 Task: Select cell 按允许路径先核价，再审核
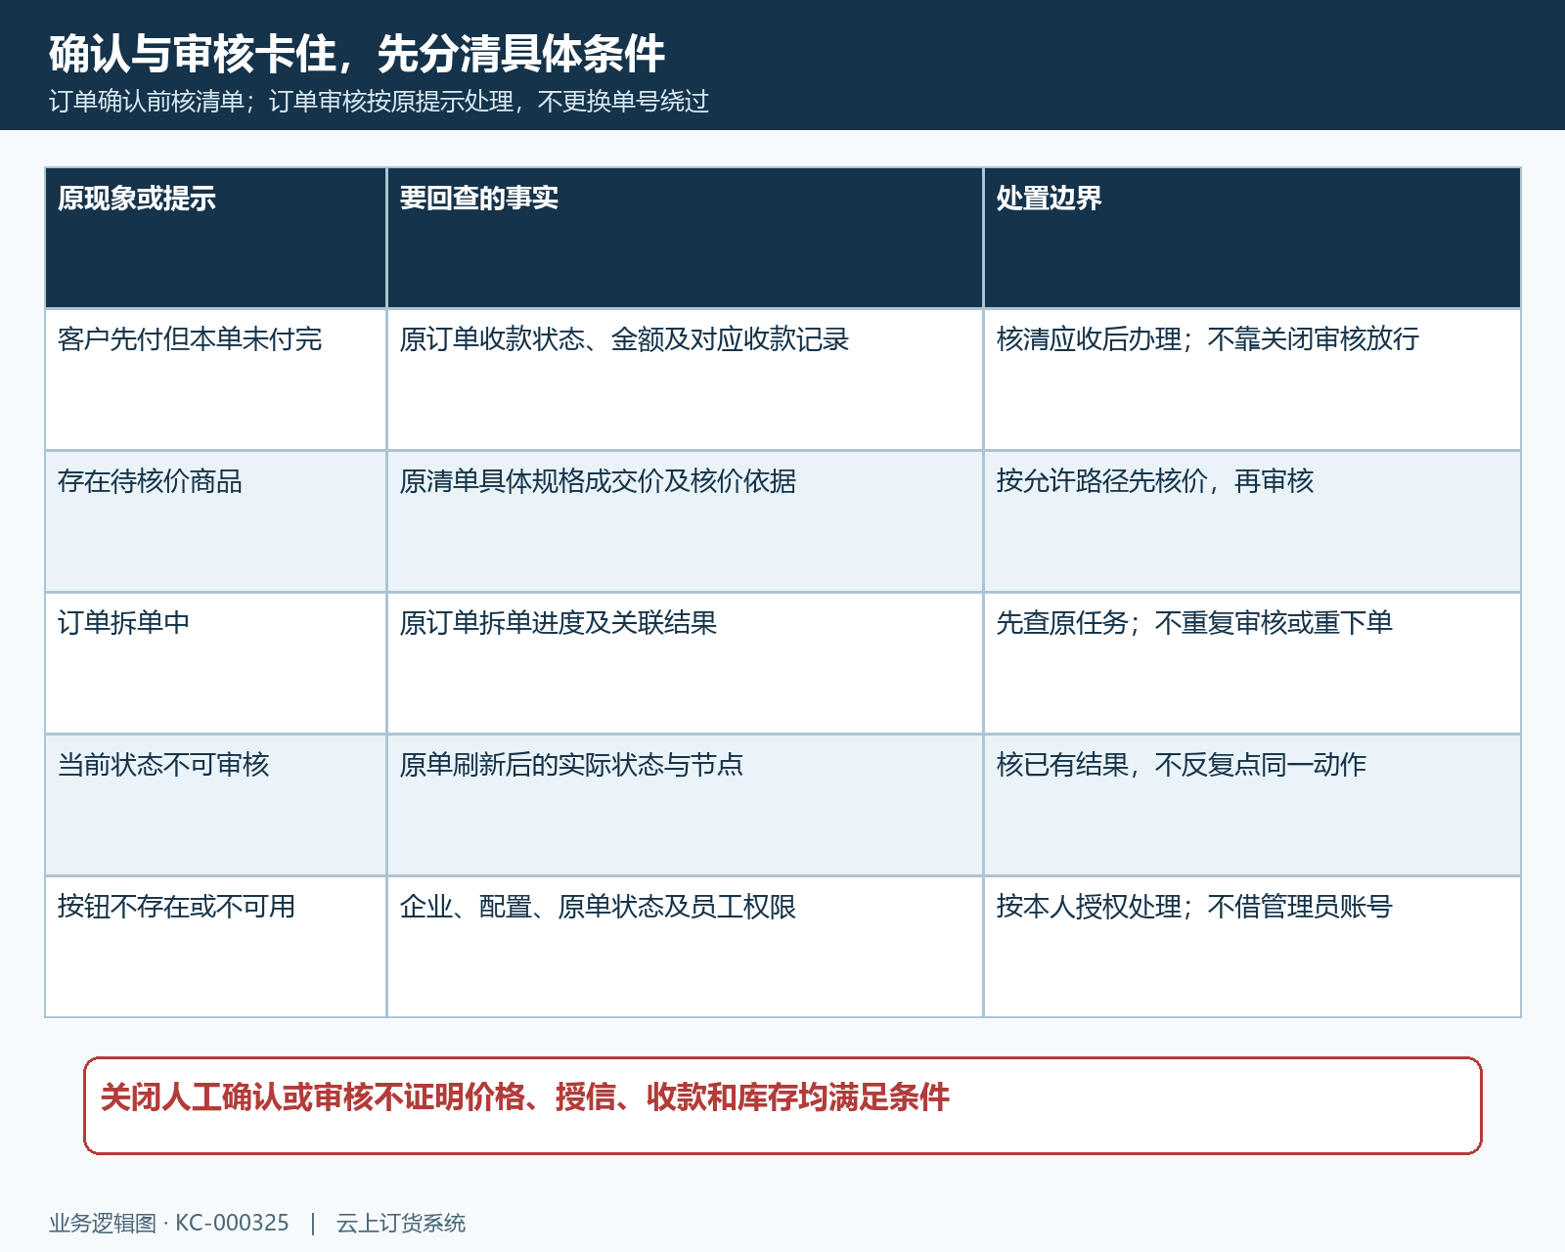1252,521
